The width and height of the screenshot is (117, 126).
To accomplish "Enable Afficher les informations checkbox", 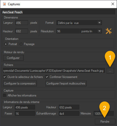I will coord(4,95).
